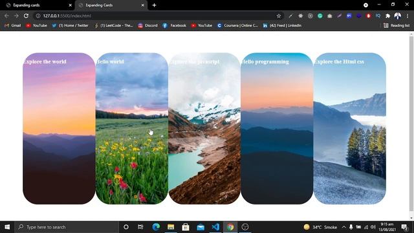414x233 pixels.
Task: Open the Facebook bookmark
Action: [174, 25]
